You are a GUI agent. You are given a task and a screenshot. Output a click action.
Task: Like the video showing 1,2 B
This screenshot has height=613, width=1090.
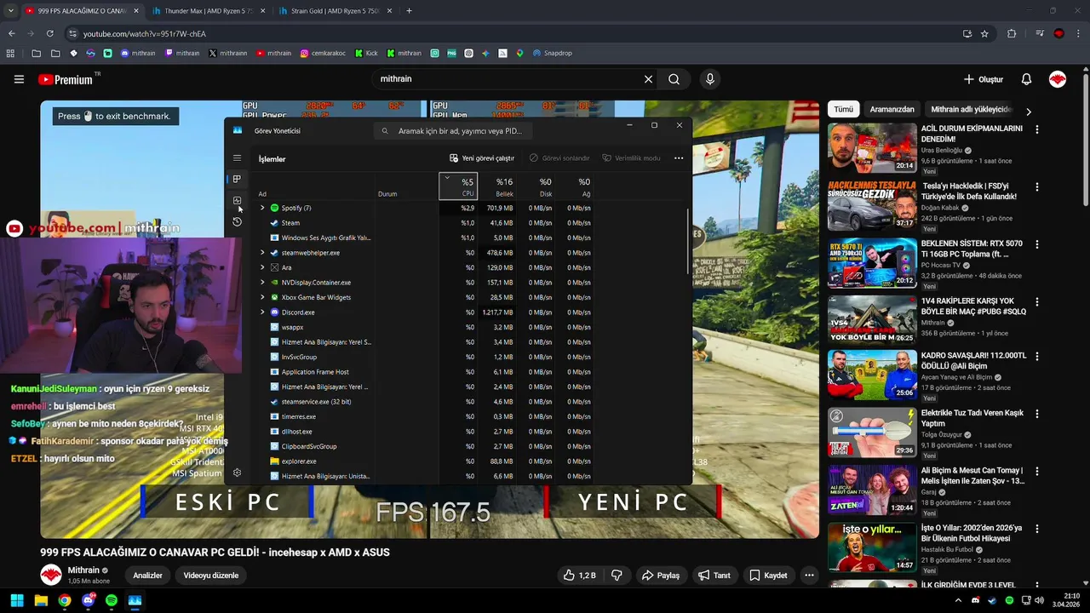coord(579,576)
